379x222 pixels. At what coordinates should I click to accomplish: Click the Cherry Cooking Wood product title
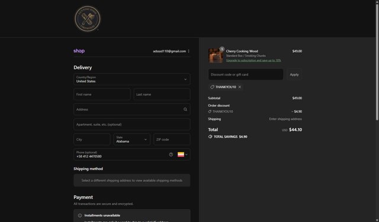click(x=242, y=51)
